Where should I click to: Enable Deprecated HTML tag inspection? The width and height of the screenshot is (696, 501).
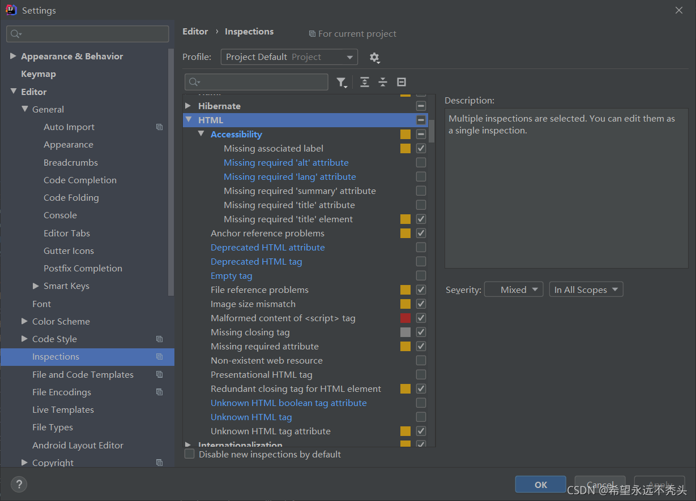[x=421, y=261]
